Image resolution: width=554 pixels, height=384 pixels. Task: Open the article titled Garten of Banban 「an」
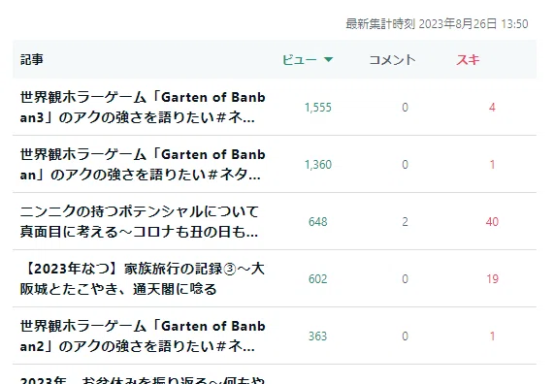[x=143, y=164]
